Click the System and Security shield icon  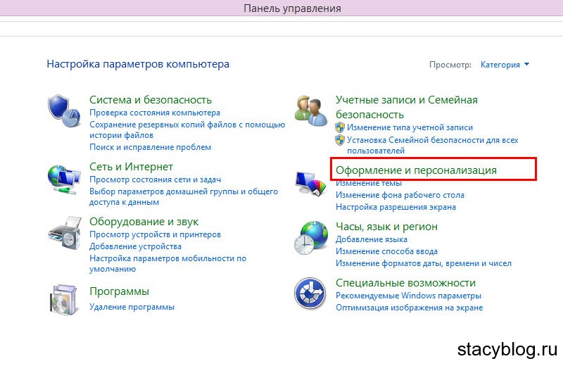point(64,111)
